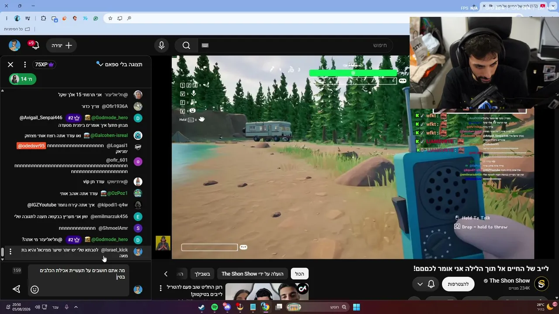Open the sign-language avatar thumbnail beside chat
The image size is (559, 314).
[x=163, y=243]
